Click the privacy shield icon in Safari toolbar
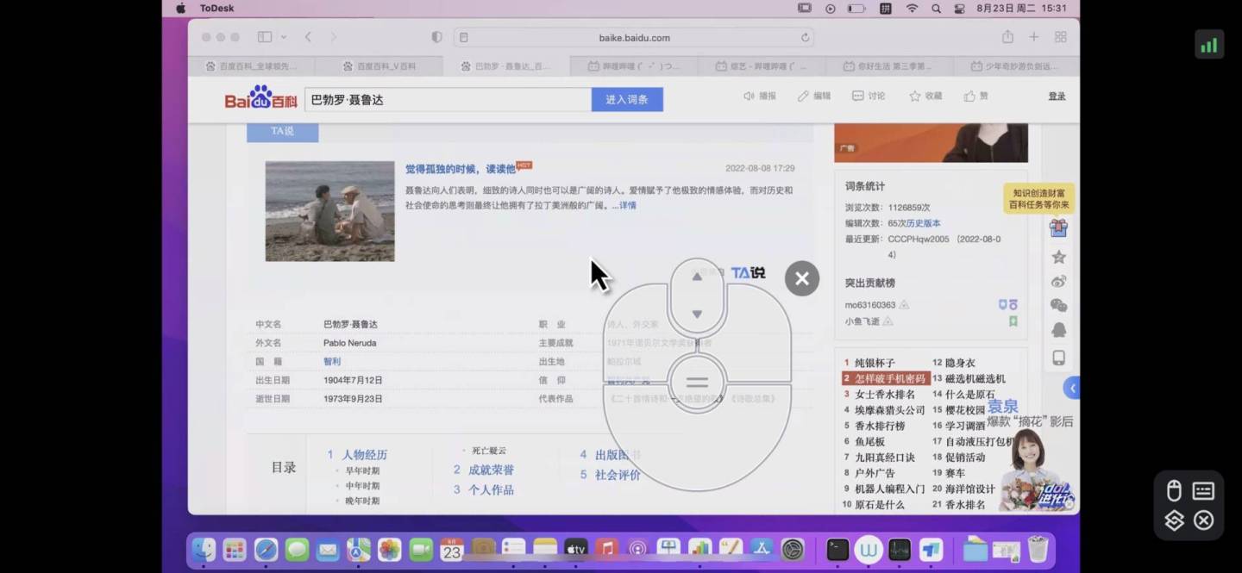1242x573 pixels. pyautogui.click(x=436, y=37)
